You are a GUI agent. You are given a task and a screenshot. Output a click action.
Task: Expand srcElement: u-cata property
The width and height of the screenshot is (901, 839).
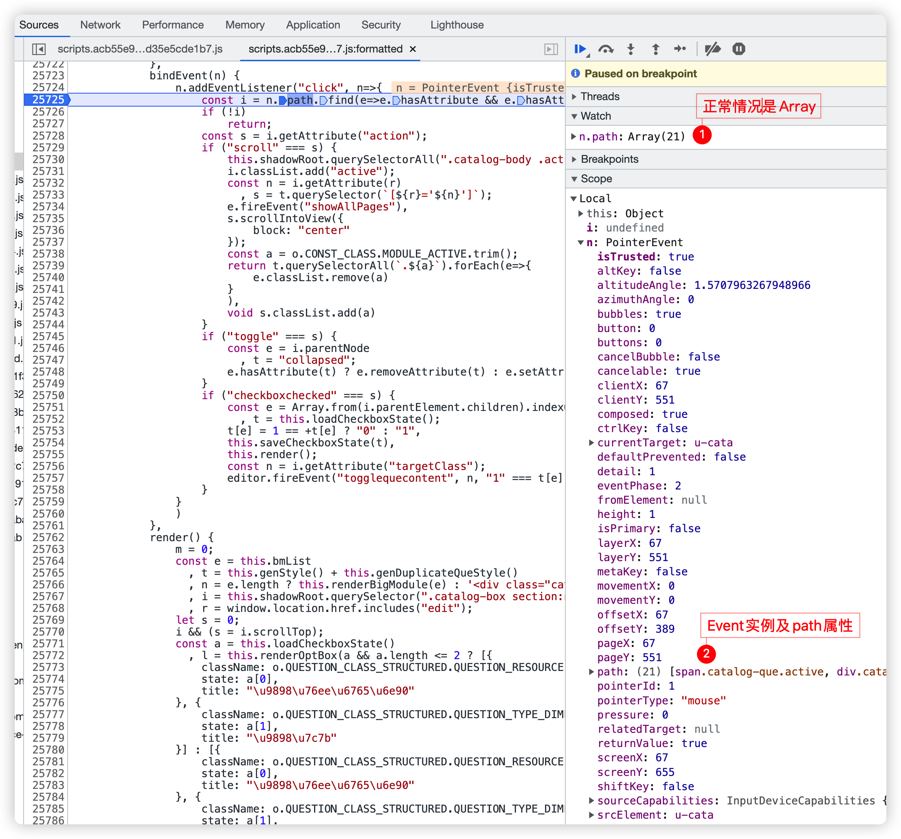(x=591, y=815)
